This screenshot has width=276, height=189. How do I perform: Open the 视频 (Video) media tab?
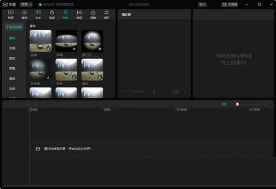11,14
